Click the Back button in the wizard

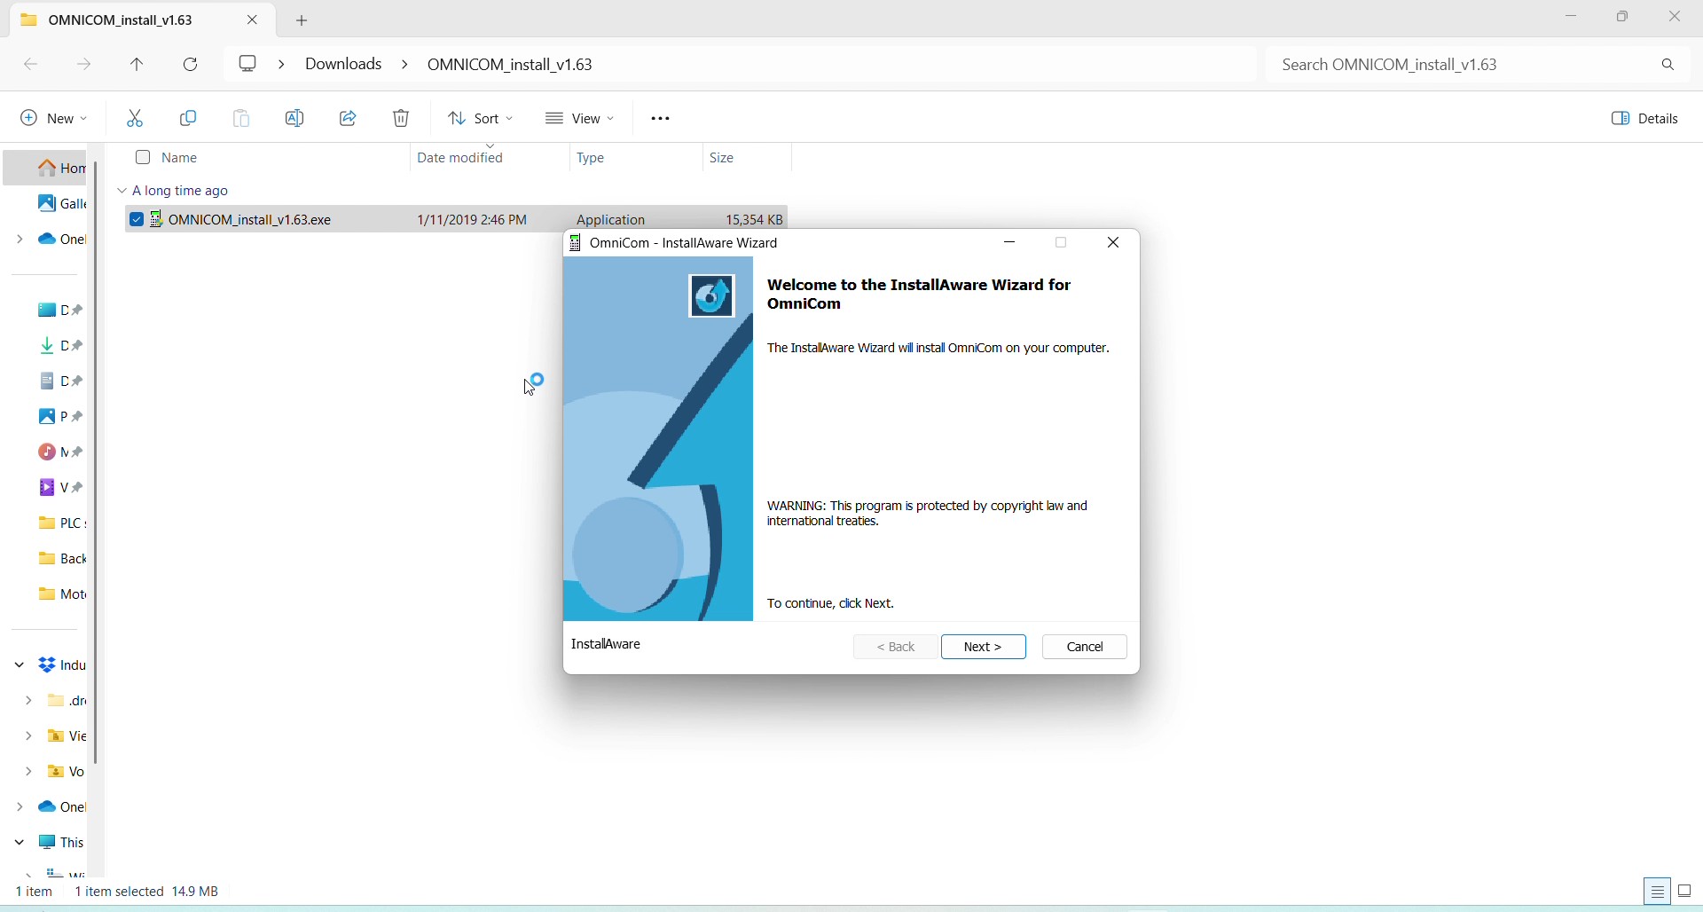click(x=895, y=647)
